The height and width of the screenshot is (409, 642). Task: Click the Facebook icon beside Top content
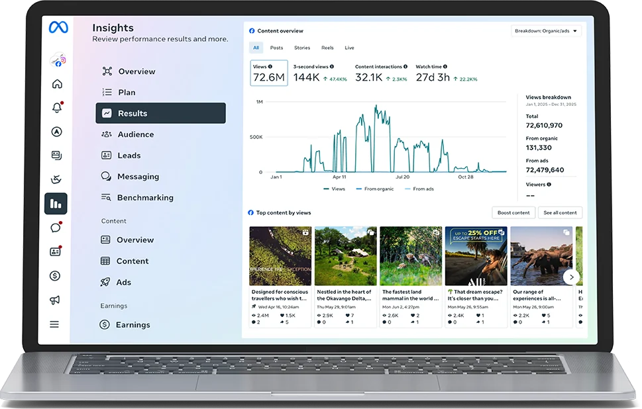pyautogui.click(x=251, y=212)
